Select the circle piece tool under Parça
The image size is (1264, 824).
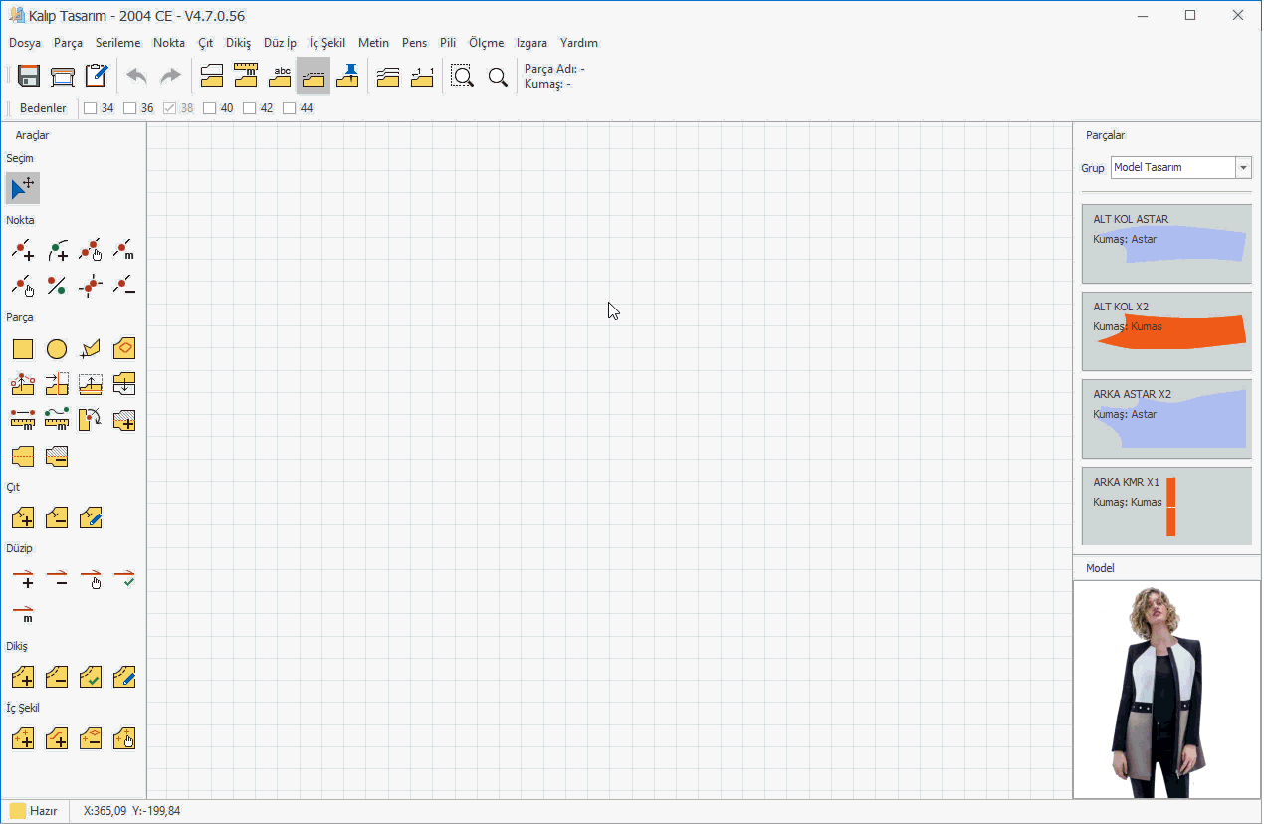click(x=57, y=349)
